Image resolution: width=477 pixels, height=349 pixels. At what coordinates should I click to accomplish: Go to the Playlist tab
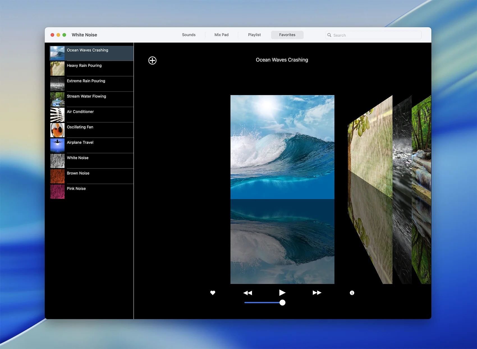click(x=254, y=35)
